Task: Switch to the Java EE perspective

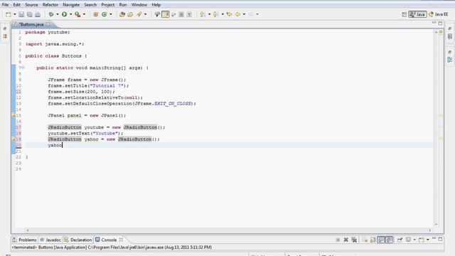Action: point(439,14)
